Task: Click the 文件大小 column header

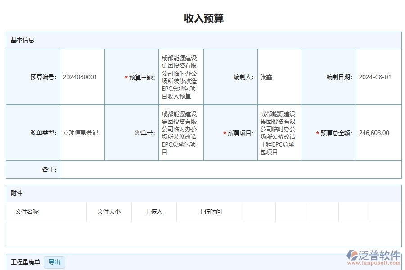Action: click(x=109, y=211)
